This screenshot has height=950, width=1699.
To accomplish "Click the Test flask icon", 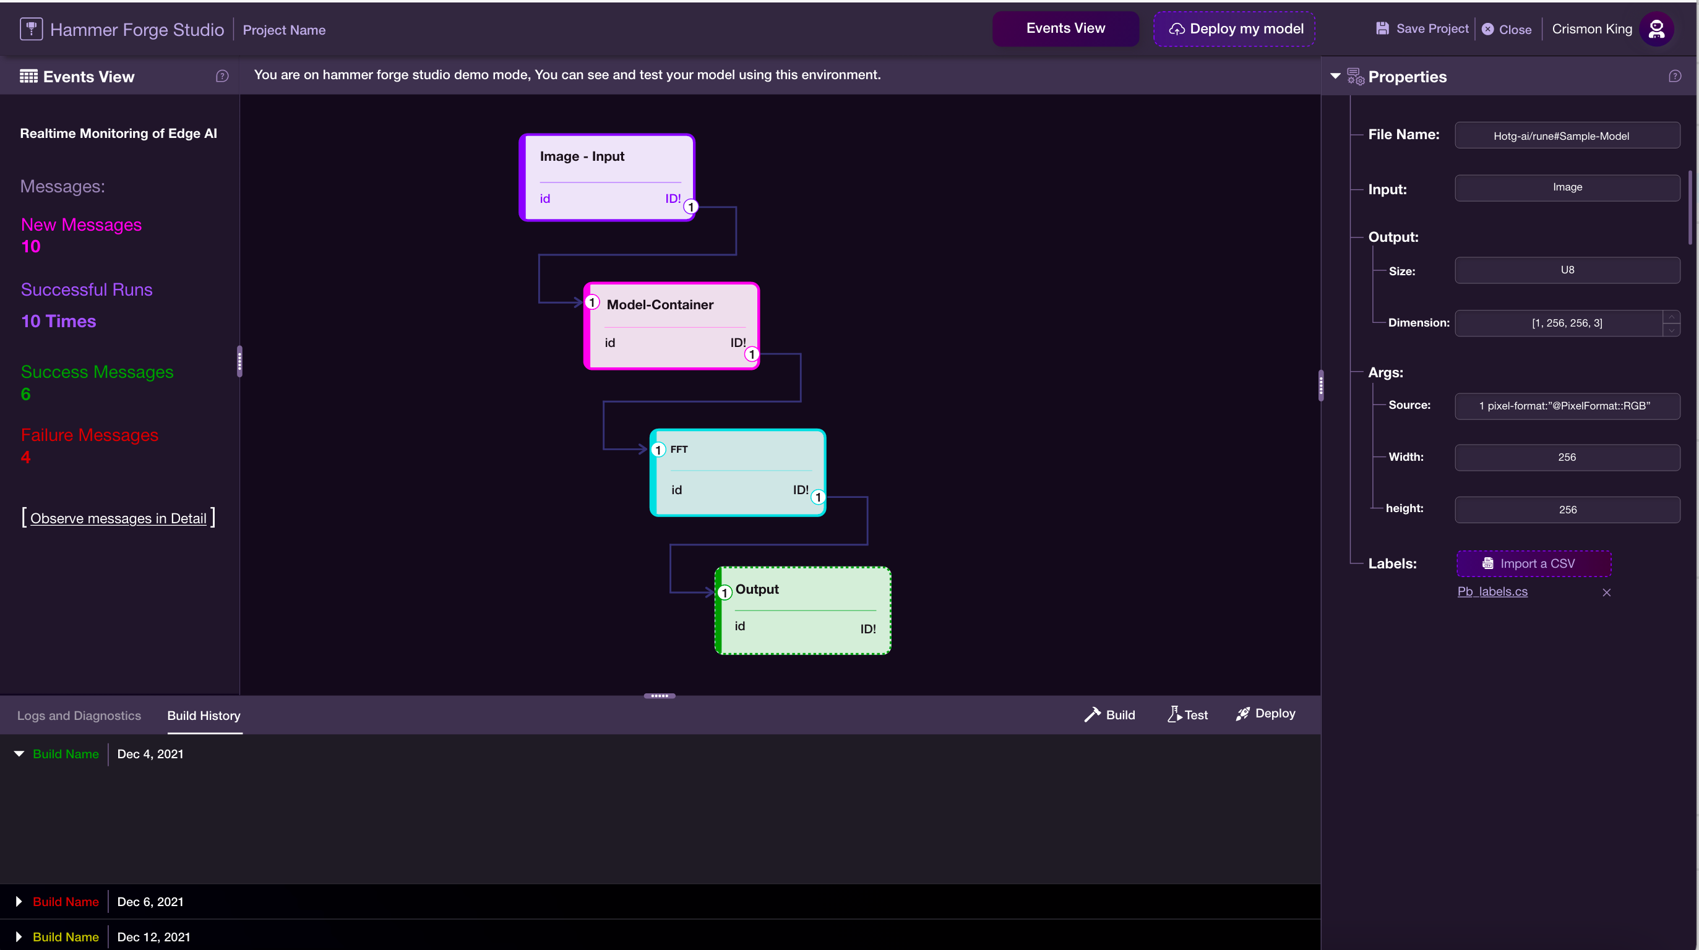I will click(1174, 714).
